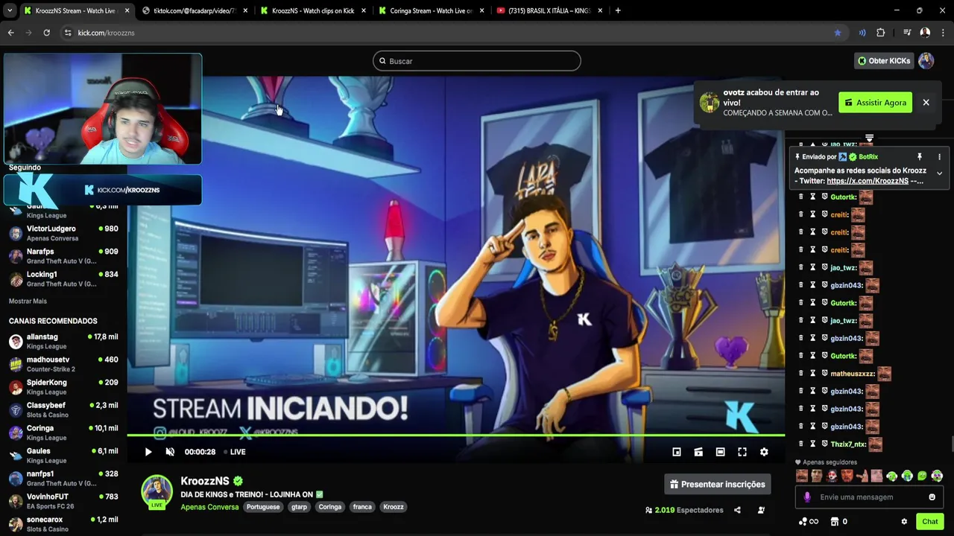The image size is (954, 536).
Task: Open Classybeef recommended channel
Action: coord(63,410)
